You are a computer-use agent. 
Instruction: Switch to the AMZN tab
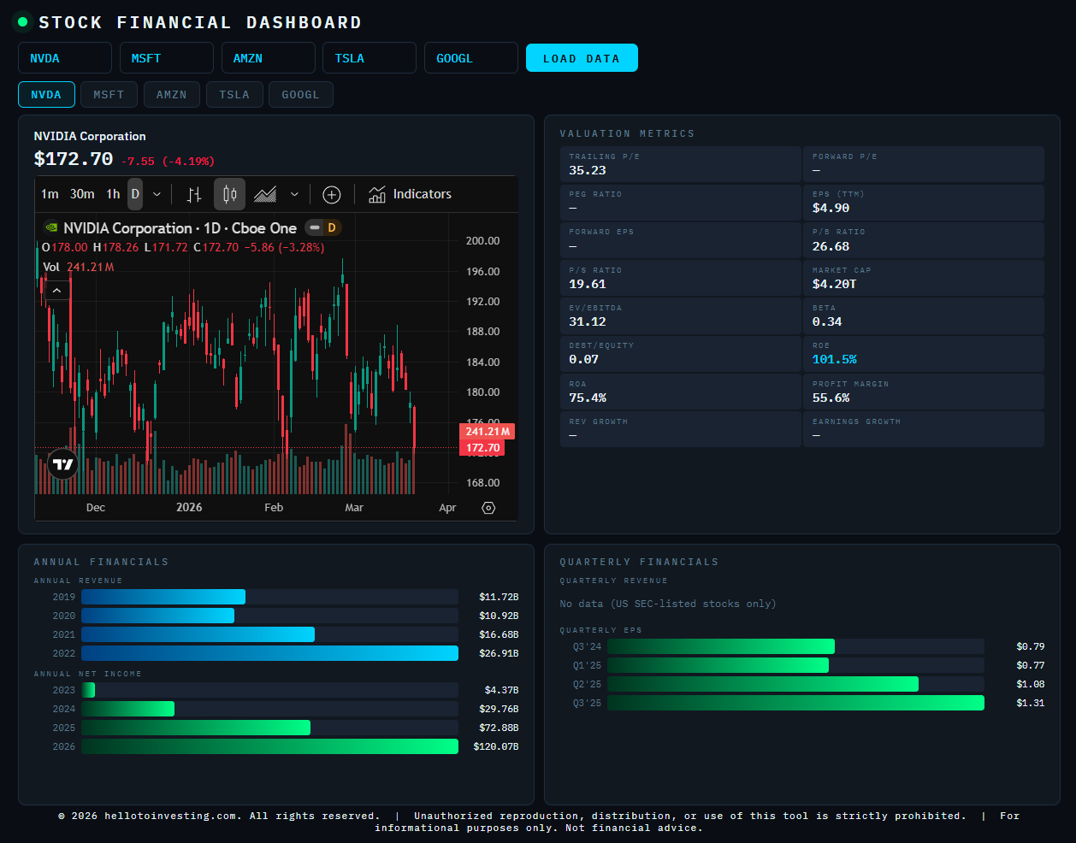(x=171, y=95)
